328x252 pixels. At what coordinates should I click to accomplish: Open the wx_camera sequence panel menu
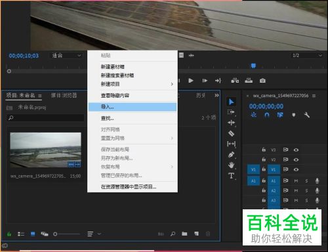314,96
